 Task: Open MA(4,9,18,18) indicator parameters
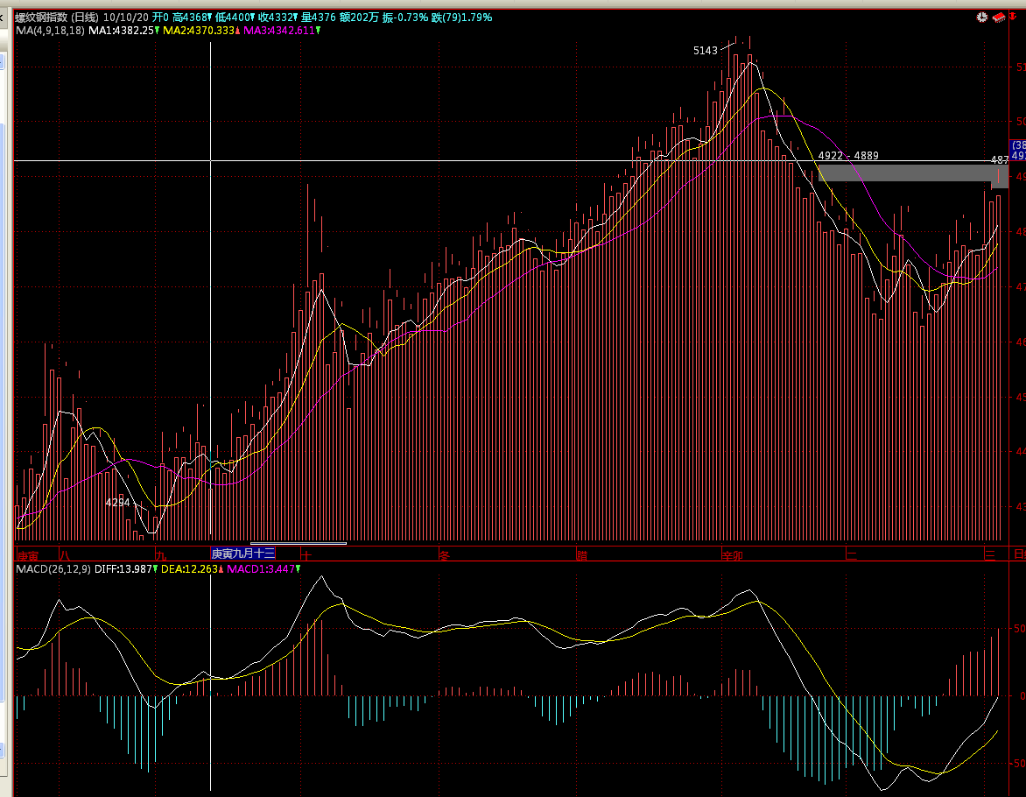click(x=51, y=31)
